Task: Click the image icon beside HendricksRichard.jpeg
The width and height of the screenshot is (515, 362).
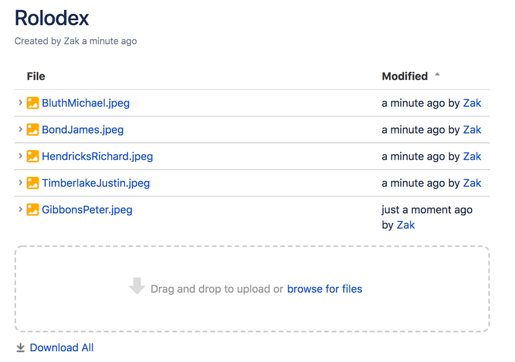Action: point(32,156)
